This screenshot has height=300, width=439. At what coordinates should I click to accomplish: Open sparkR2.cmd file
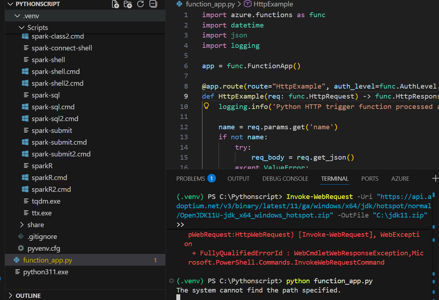tap(51, 189)
